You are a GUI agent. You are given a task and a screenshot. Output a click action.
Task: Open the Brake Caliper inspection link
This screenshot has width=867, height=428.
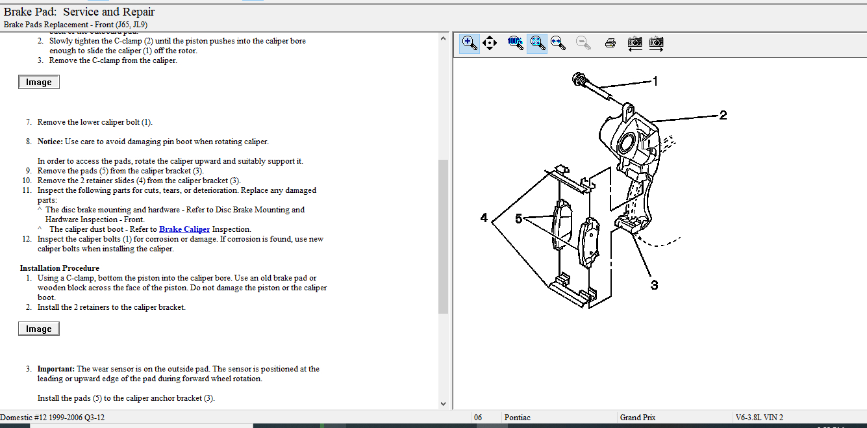pos(184,229)
